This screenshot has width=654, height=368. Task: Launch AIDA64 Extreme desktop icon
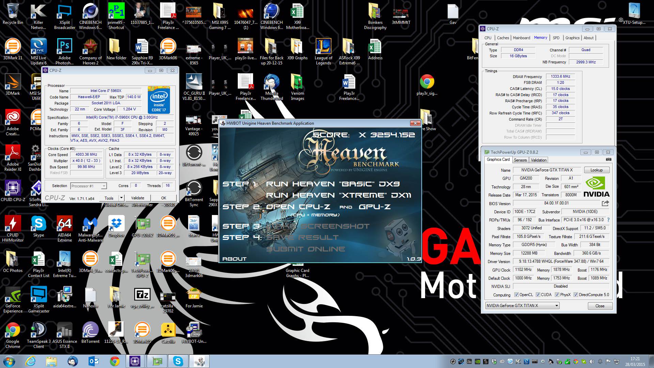click(x=65, y=228)
